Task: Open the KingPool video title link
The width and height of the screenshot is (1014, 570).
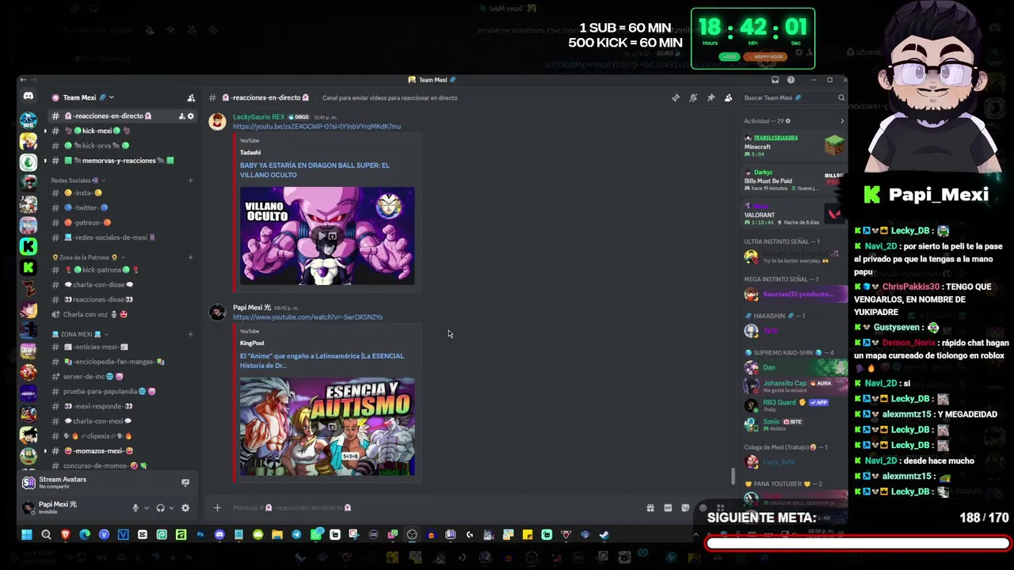Action: 322,360
